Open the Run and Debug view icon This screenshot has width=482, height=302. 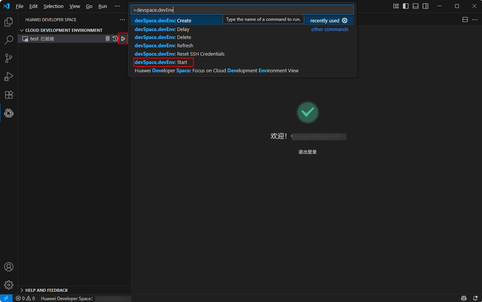(9, 76)
